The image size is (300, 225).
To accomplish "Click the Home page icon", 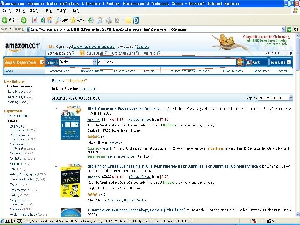I will pyautogui.click(x=50, y=20).
